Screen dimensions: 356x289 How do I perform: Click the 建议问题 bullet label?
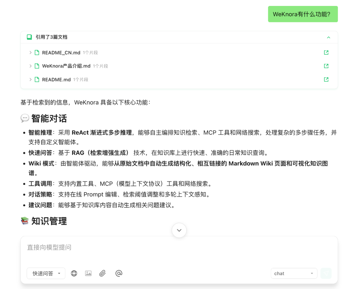pyautogui.click(x=40, y=205)
